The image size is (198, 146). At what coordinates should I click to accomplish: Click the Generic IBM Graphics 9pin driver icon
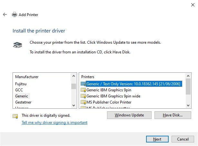(x=83, y=90)
